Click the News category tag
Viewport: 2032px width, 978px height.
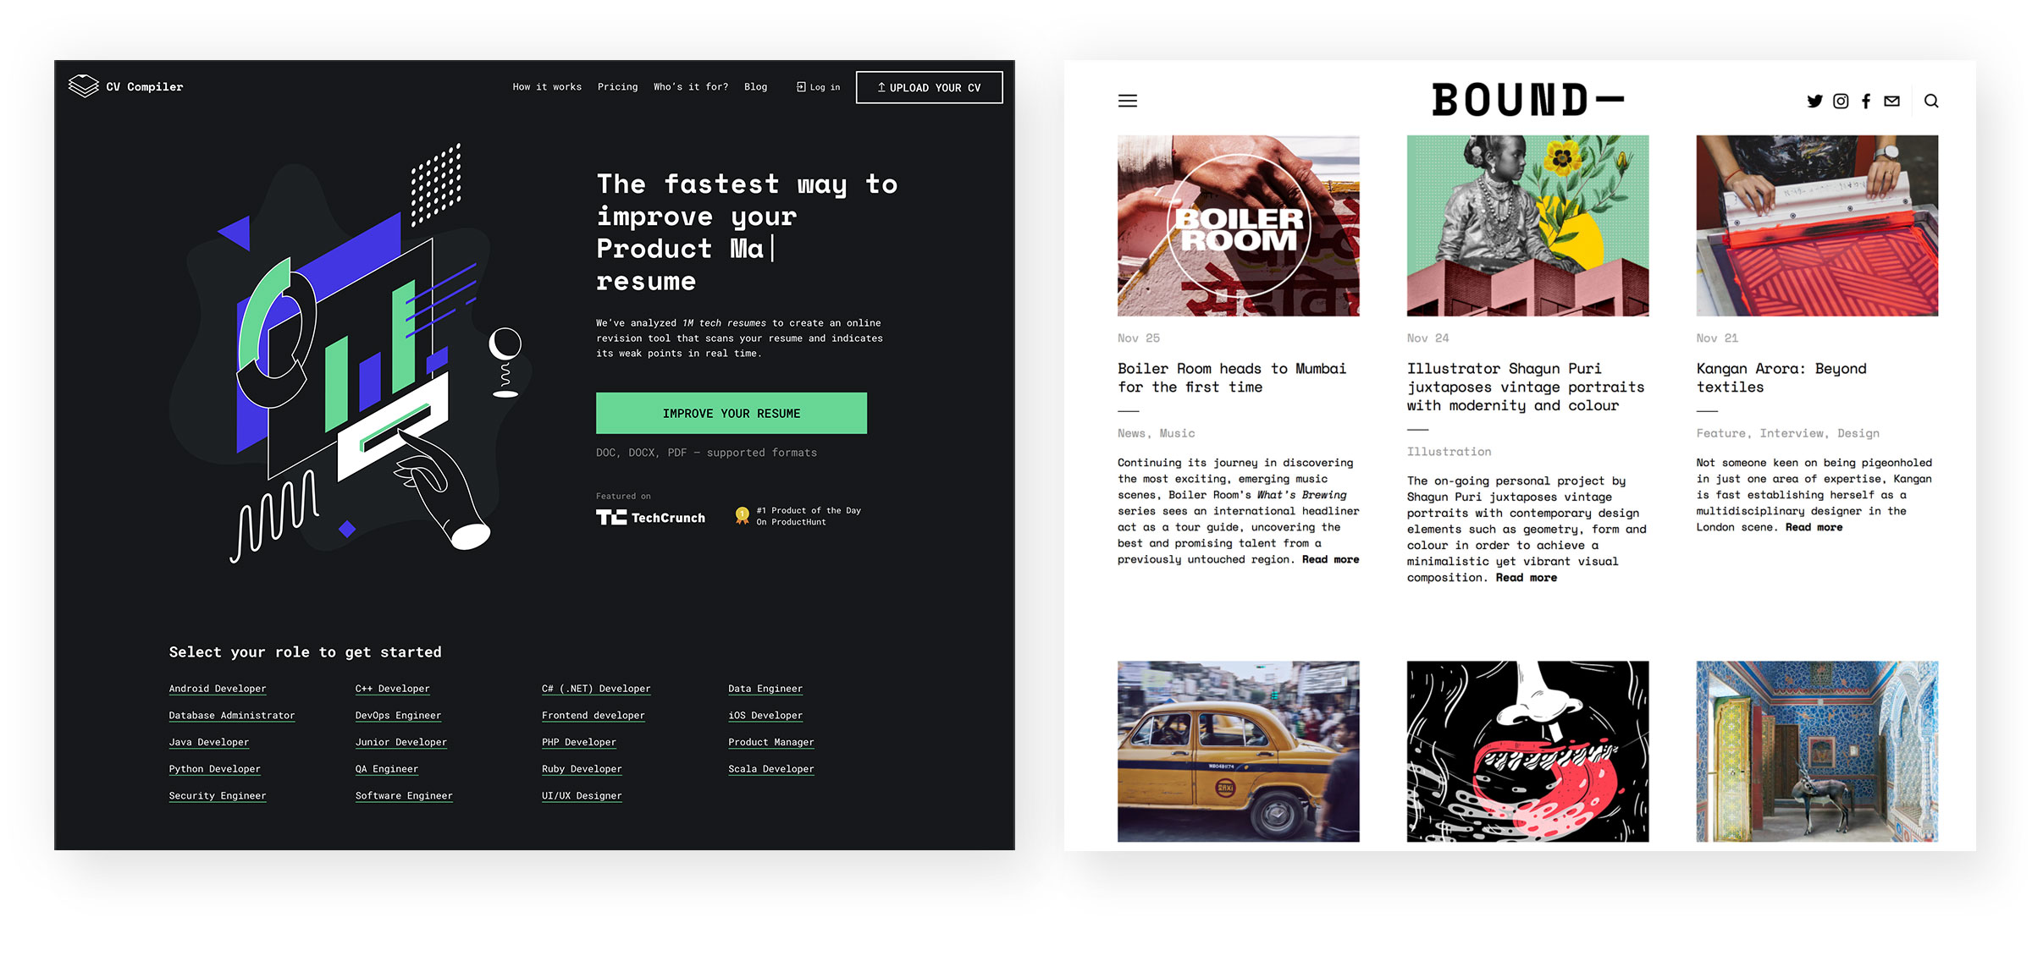[1131, 433]
